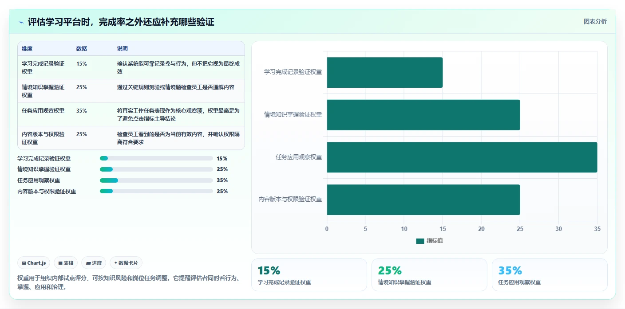
Task: Click description starting 将真实工作任务表现
Action: point(178,114)
